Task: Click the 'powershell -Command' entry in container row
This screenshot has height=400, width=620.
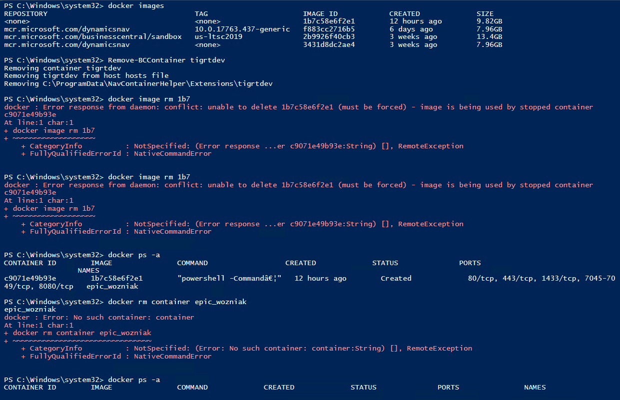Action: pyautogui.click(x=229, y=278)
